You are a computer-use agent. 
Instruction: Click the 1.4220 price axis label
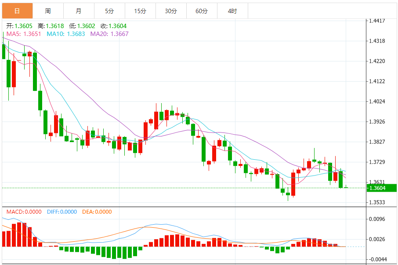click(377, 61)
